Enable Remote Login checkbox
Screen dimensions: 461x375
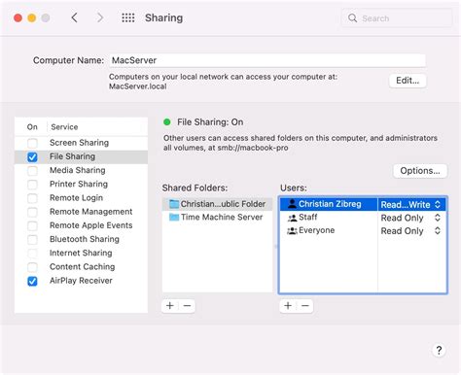(x=32, y=198)
